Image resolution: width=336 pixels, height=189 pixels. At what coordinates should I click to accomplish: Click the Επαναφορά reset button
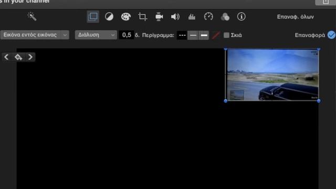point(310,35)
